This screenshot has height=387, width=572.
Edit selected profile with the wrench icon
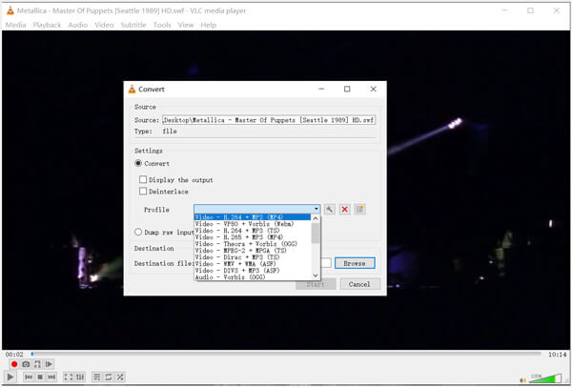329,210
